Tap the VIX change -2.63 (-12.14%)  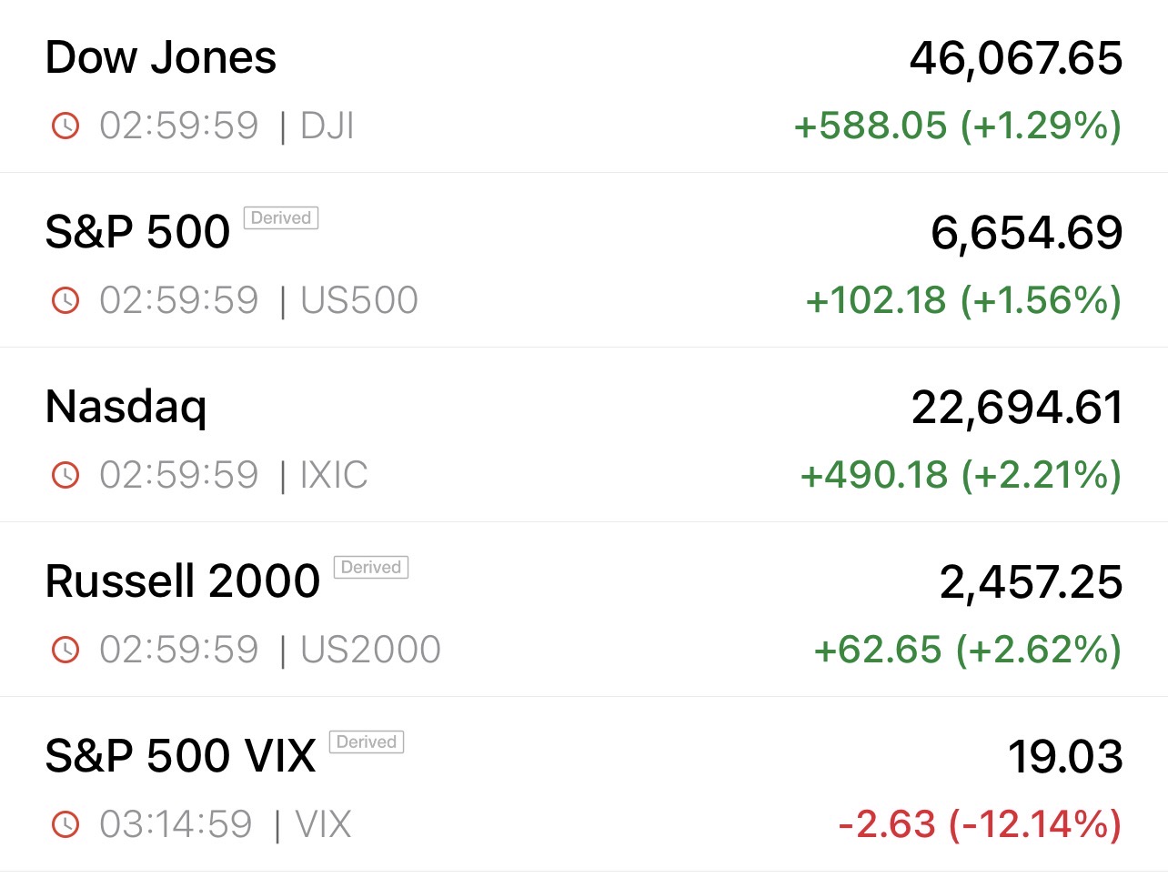[979, 824]
